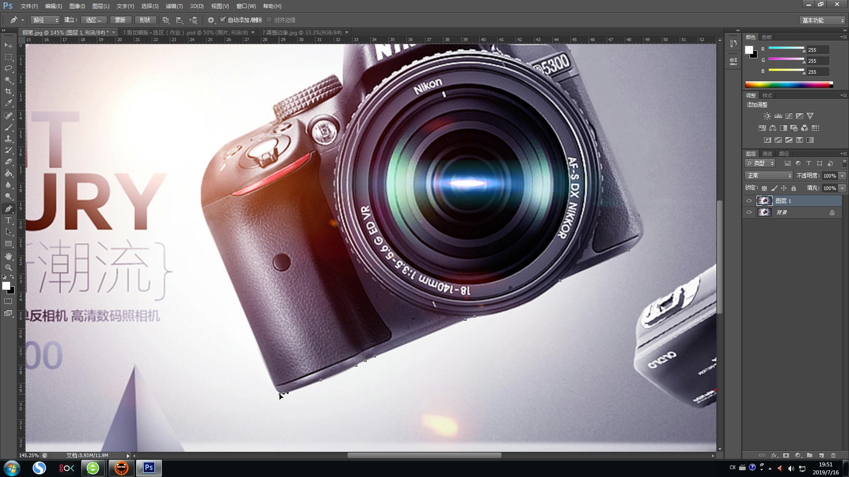Image resolution: width=849 pixels, height=477 pixels.
Task: Open path operations in options bar
Action: pyautogui.click(x=166, y=20)
